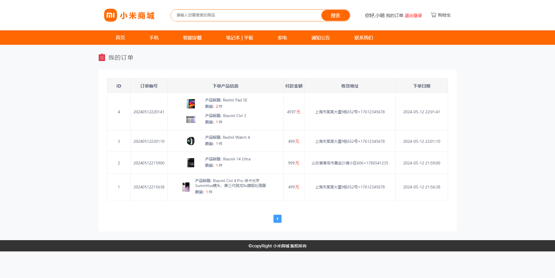Click the 退出登录 logout link

click(x=413, y=15)
